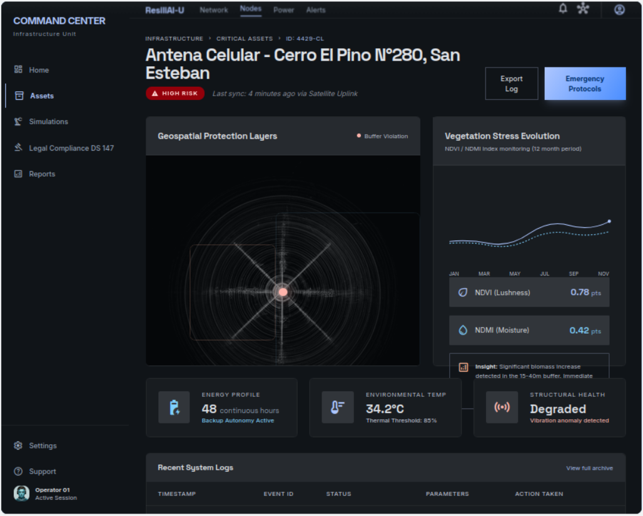Open the View full archive link
The width and height of the screenshot is (643, 516).
(589, 468)
